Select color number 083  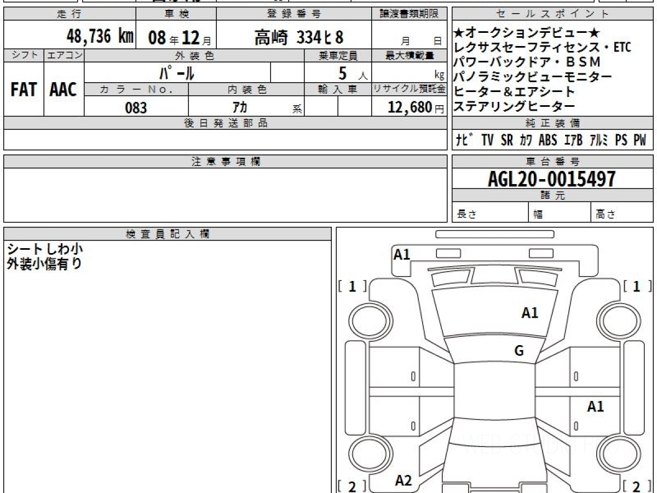click(136, 107)
